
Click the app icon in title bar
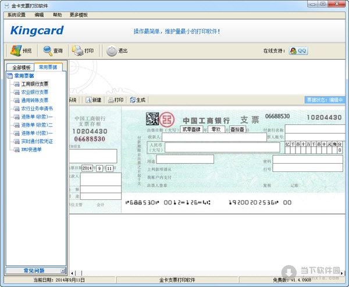tap(7, 6)
